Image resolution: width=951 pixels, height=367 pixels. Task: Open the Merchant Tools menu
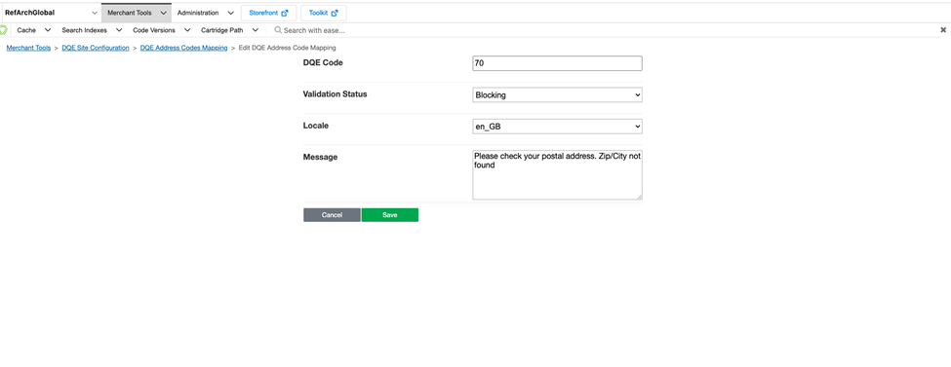[137, 13]
